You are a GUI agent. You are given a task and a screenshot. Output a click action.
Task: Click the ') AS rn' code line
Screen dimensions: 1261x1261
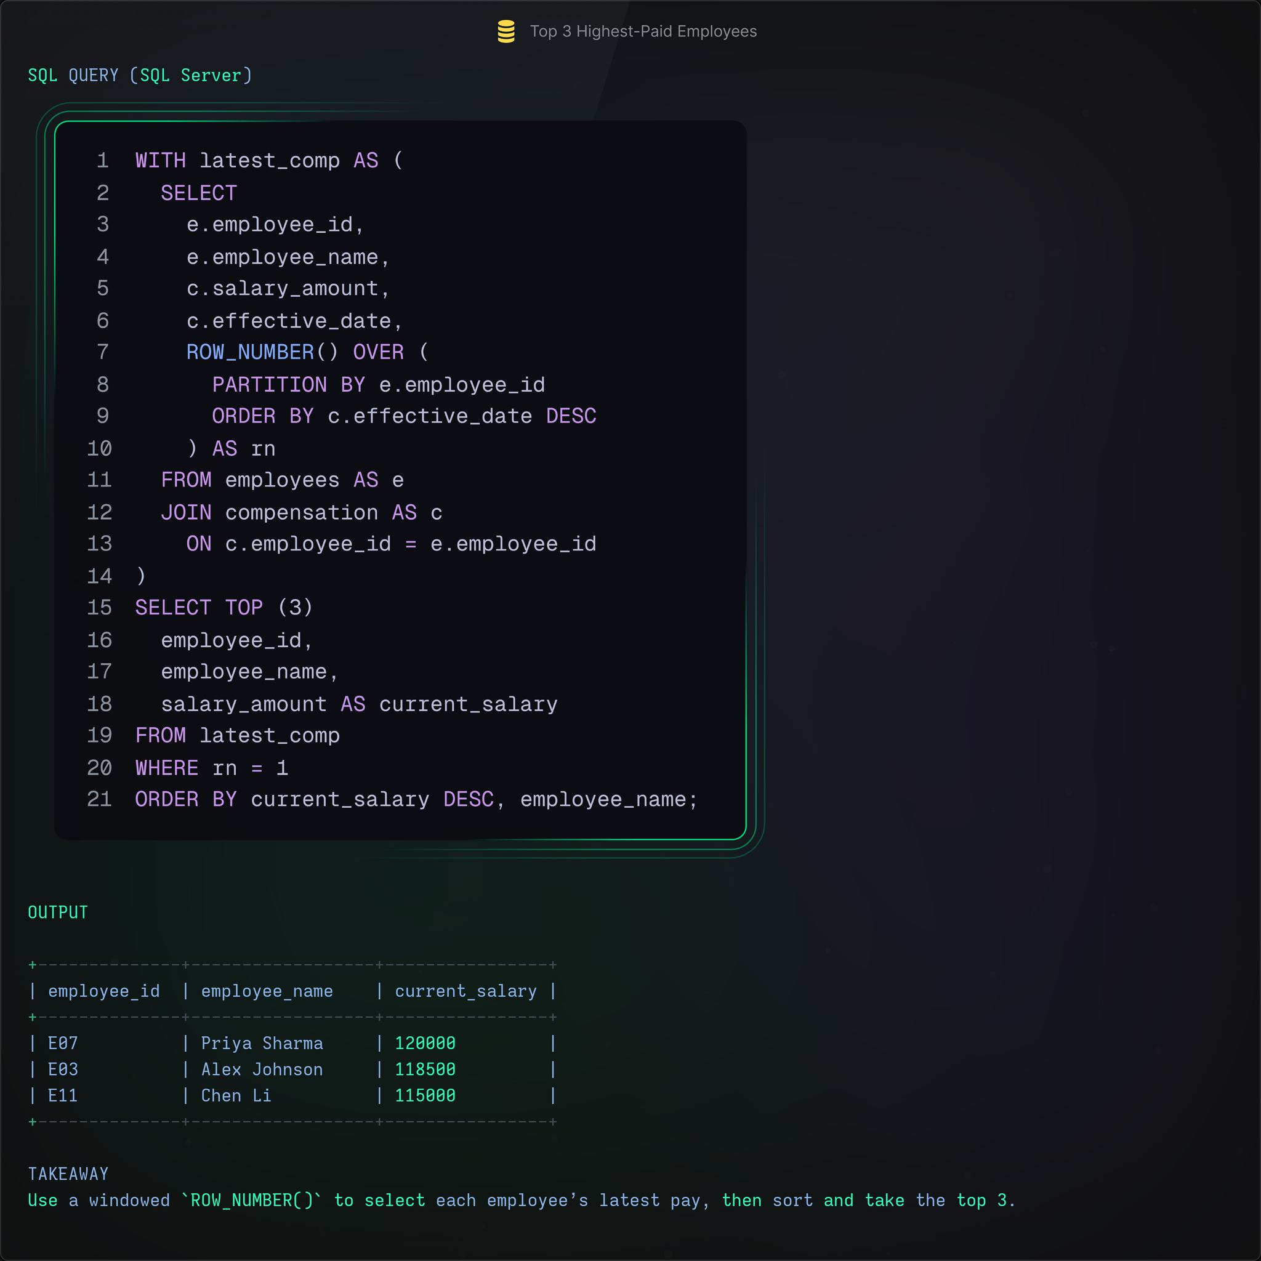(231, 449)
